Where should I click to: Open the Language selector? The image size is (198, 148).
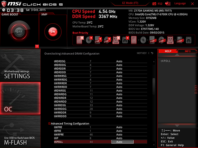180,3
